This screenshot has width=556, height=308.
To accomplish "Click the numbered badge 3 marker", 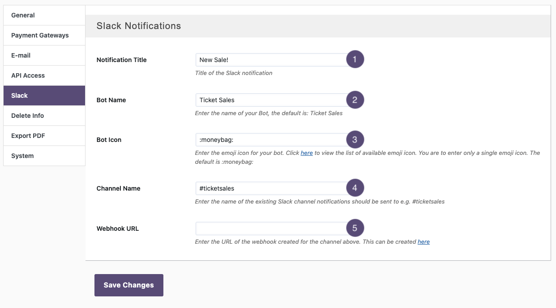I will (x=355, y=140).
